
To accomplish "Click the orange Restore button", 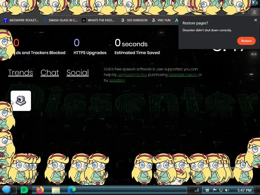I will tap(246, 41).
